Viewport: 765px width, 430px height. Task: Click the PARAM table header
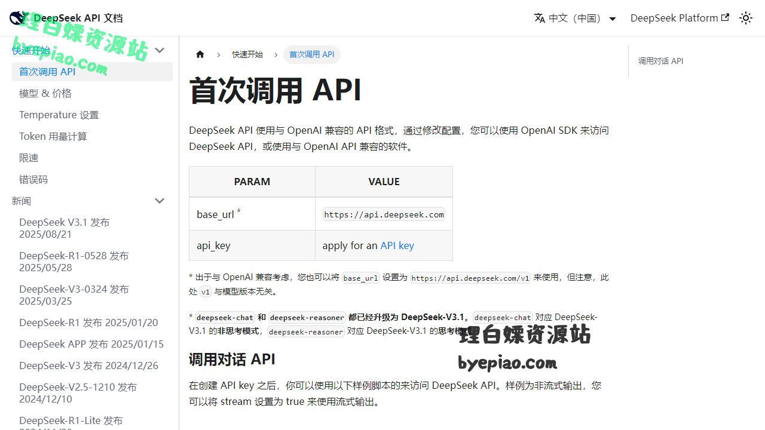(252, 182)
